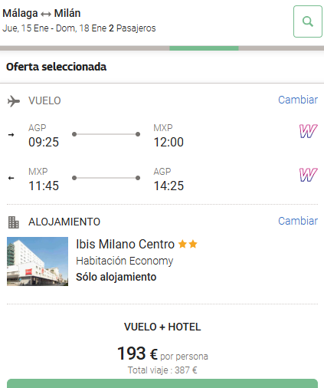This screenshot has width=324, height=388.
Task: Click the Wizz Air logo on return flight
Action: (x=309, y=175)
